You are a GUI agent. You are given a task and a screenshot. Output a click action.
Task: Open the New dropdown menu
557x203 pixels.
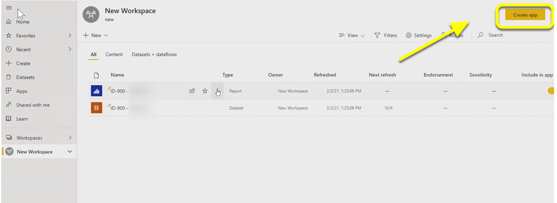pyautogui.click(x=96, y=35)
